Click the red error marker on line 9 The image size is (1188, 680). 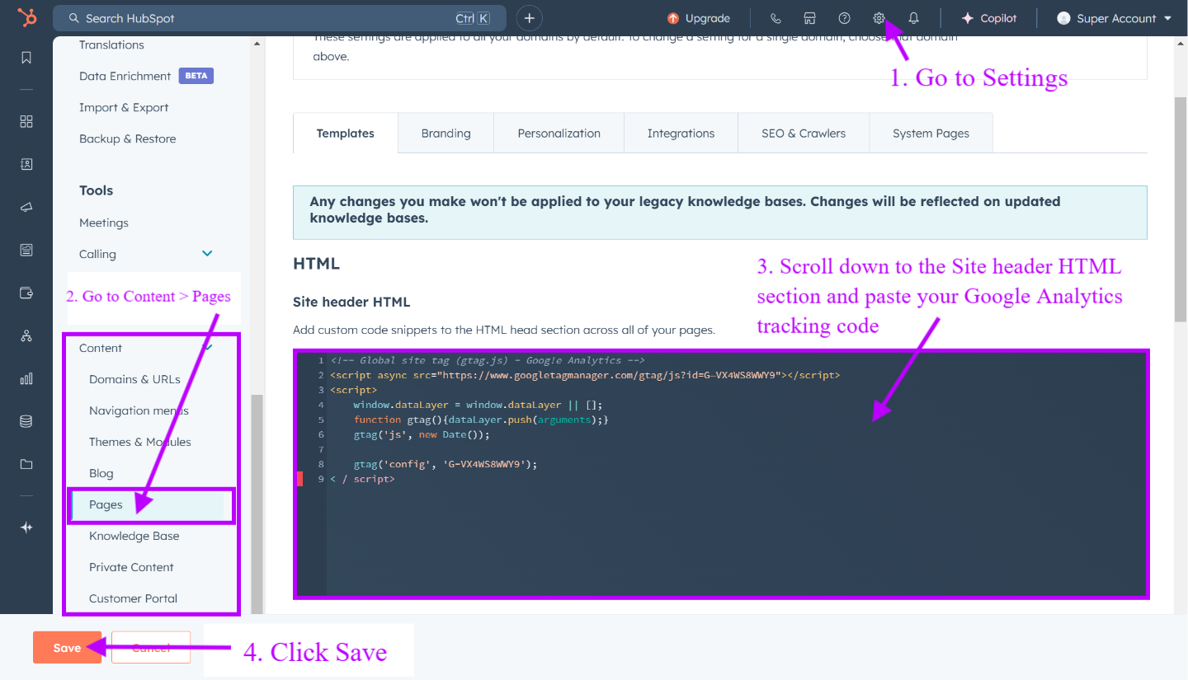[300, 479]
